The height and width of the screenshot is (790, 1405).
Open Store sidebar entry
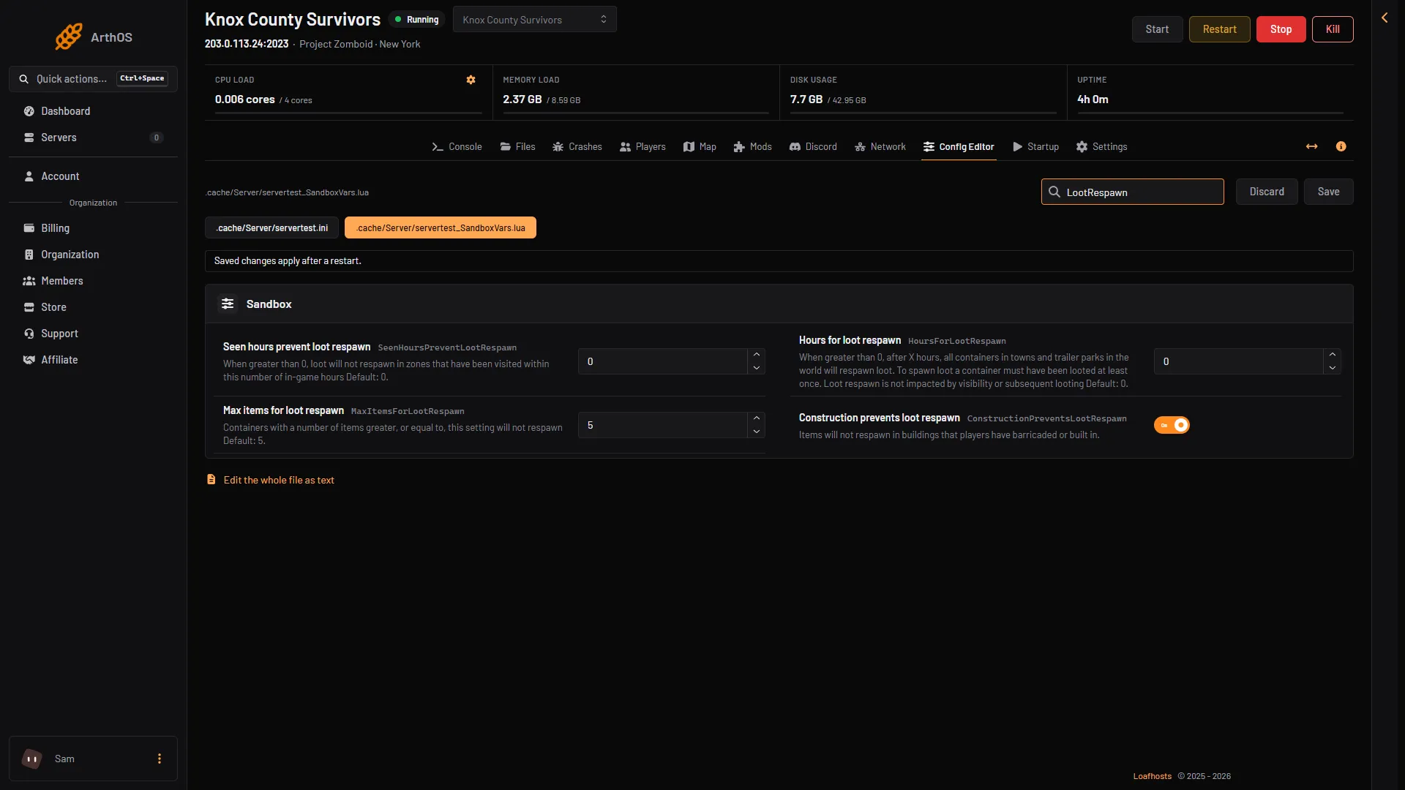coord(93,307)
